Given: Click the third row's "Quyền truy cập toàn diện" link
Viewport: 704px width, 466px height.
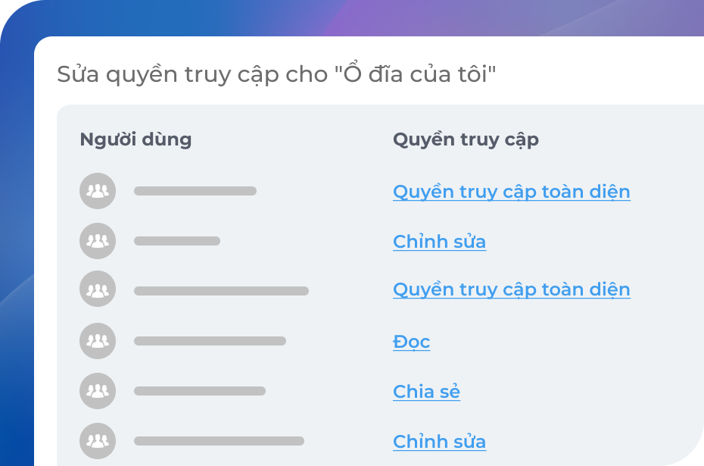Looking at the screenshot, I should (x=511, y=289).
